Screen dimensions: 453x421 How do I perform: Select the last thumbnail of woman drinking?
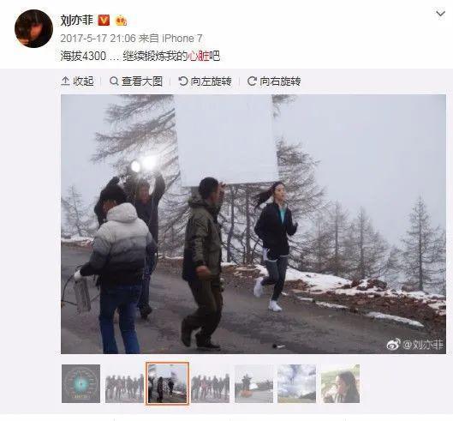[x=340, y=383]
